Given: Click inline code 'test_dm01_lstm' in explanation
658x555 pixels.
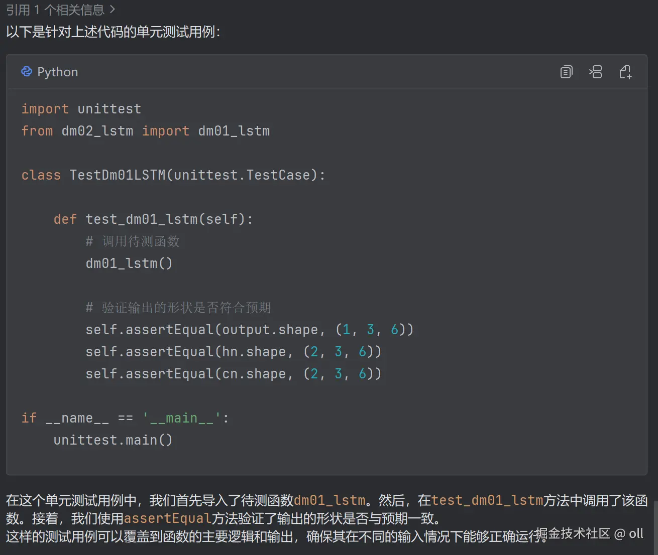Looking at the screenshot, I should click(x=487, y=500).
